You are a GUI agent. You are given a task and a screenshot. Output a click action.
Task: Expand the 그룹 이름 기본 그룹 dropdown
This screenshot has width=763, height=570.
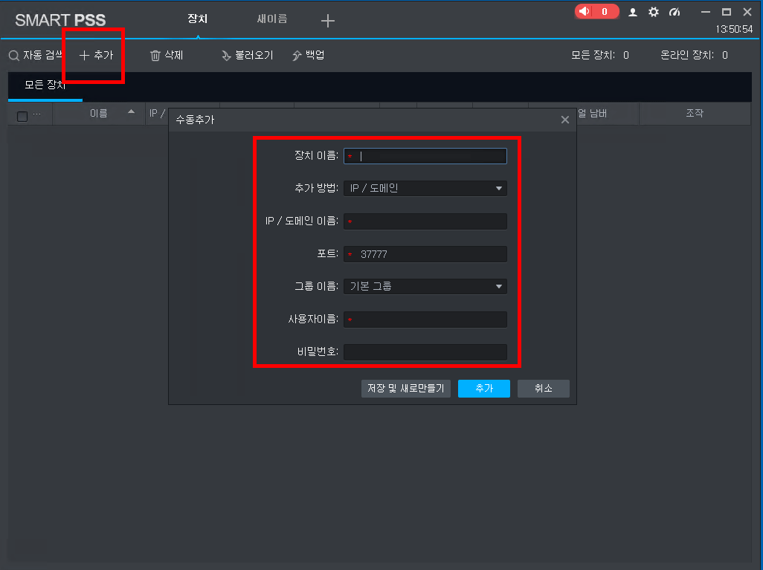point(499,287)
